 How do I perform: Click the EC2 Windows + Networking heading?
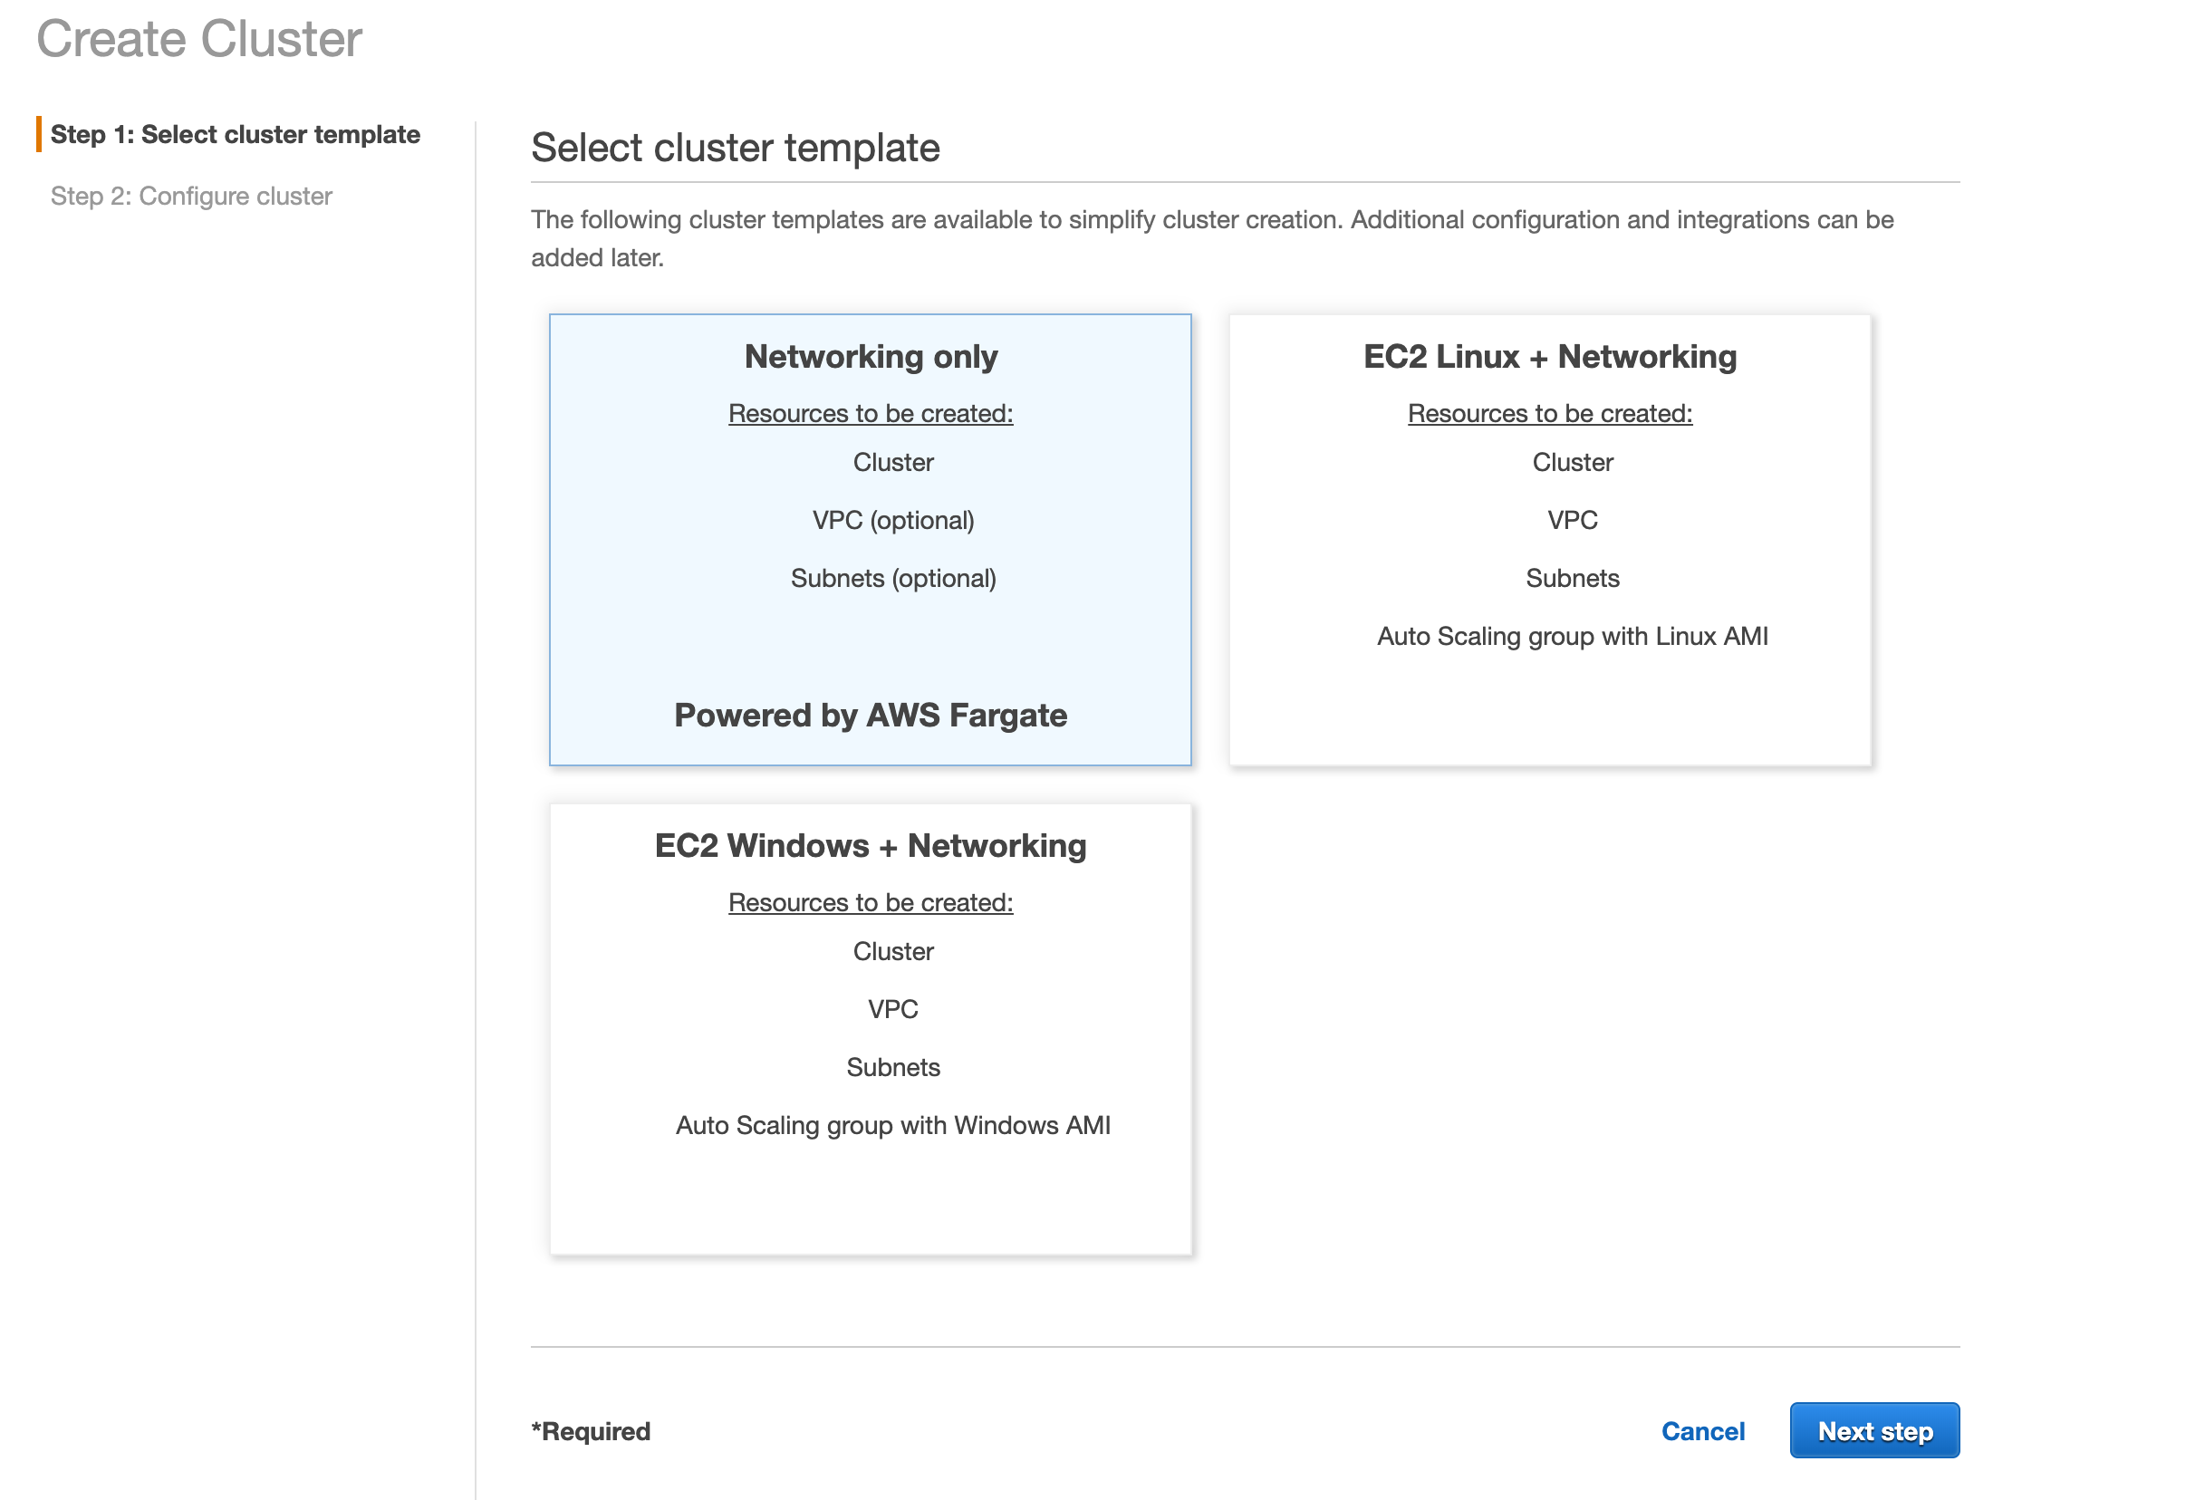coord(869,845)
